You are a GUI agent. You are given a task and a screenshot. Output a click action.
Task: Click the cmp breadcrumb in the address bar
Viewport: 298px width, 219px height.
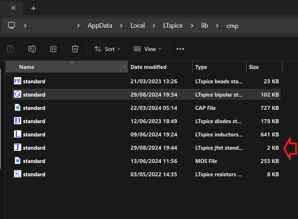click(232, 26)
